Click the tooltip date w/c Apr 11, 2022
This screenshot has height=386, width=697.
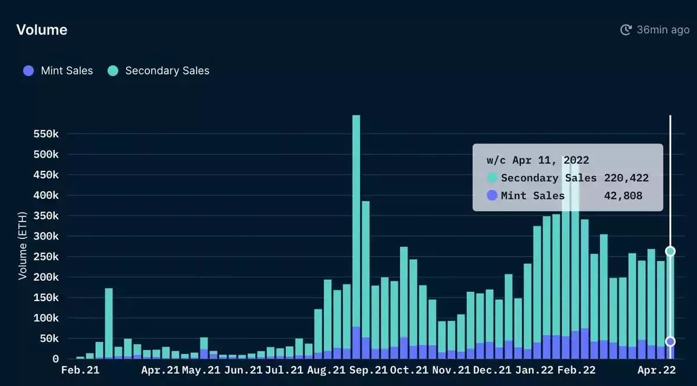(x=538, y=160)
